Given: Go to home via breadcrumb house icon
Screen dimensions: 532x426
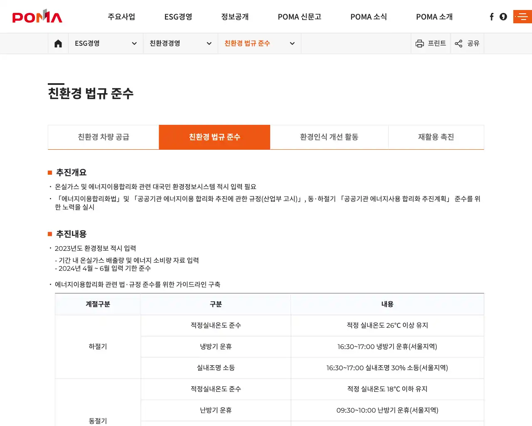Looking at the screenshot, I should pyautogui.click(x=58, y=43).
